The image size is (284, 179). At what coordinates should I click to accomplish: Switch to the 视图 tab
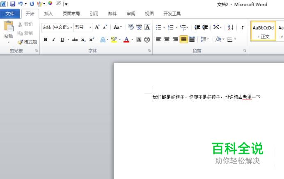[x=149, y=14]
